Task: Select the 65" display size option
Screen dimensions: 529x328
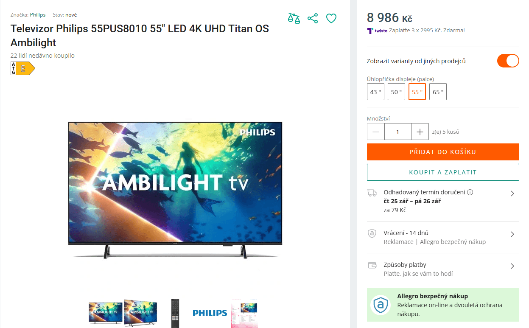Action: (438, 92)
